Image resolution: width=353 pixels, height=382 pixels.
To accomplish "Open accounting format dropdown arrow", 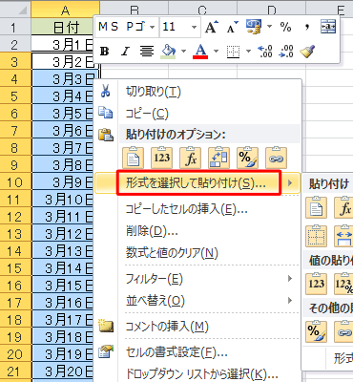I will (x=269, y=27).
